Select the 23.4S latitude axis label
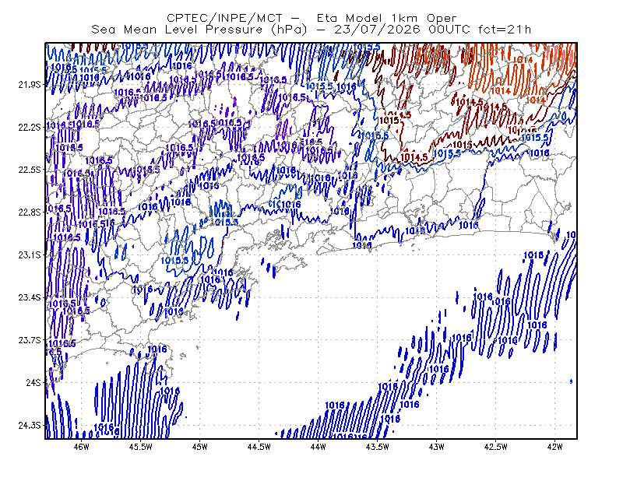 tap(30, 297)
